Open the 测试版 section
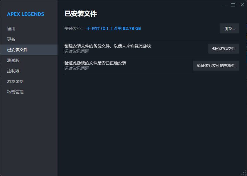Viewport: 247px width, 176px height. [x=29, y=60]
